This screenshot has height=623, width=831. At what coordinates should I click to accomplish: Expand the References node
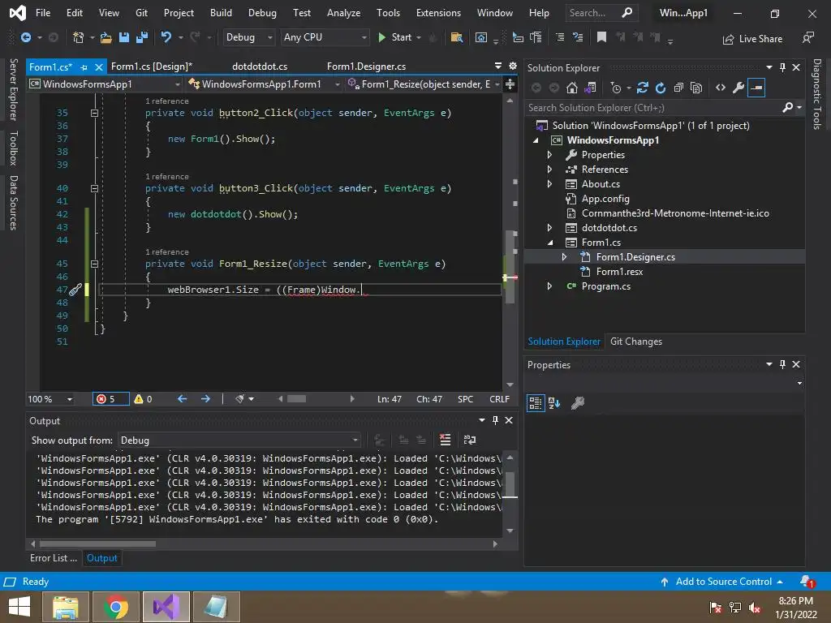tap(549, 170)
